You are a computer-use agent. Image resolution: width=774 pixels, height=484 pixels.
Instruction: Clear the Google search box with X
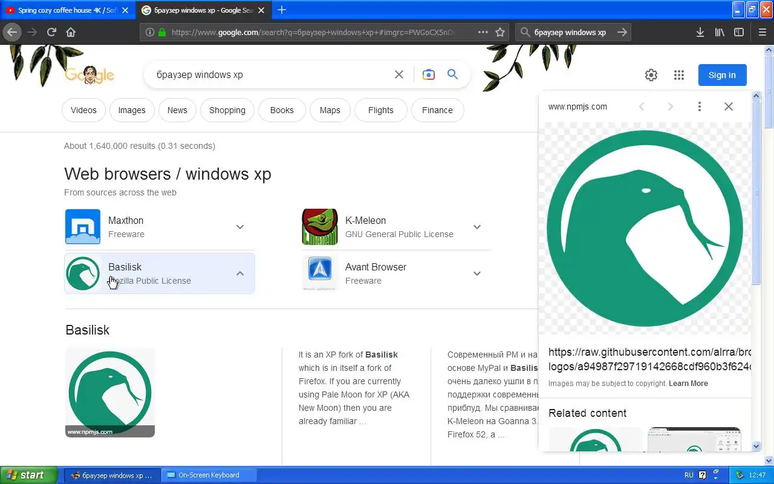tap(399, 74)
